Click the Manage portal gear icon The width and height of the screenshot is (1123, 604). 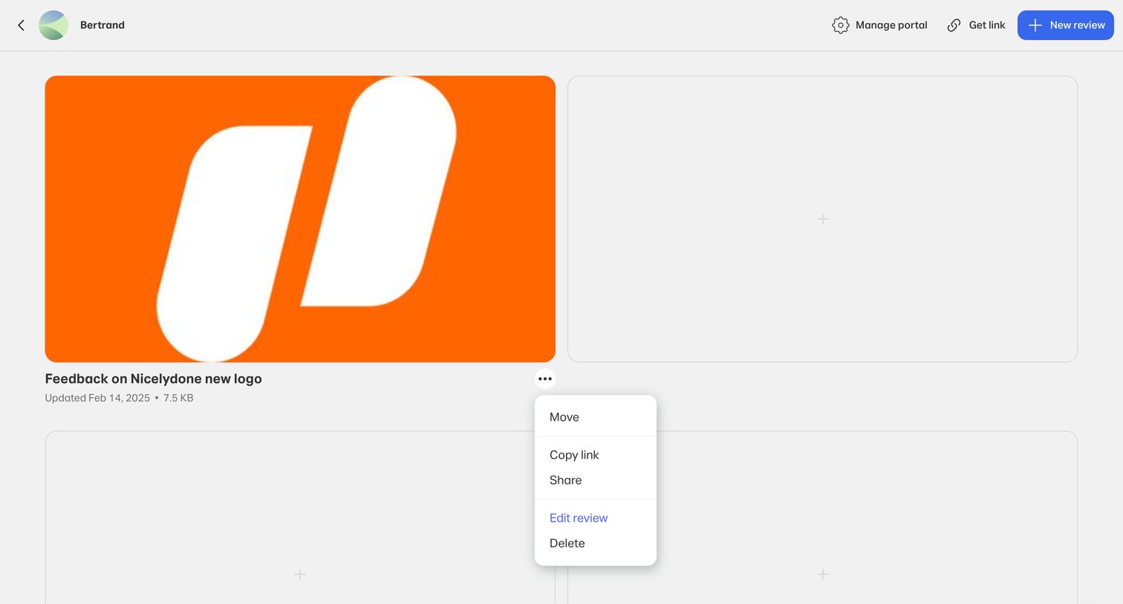coord(840,25)
